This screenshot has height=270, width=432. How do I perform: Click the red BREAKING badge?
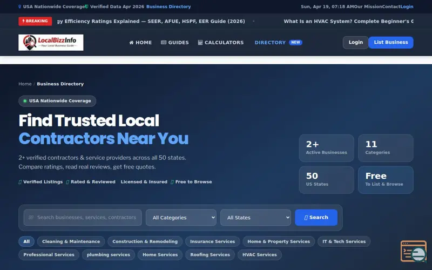[x=35, y=21]
